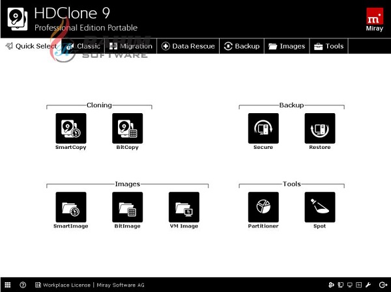Click the Cloning group heading
The image size is (391, 292).
(99, 105)
